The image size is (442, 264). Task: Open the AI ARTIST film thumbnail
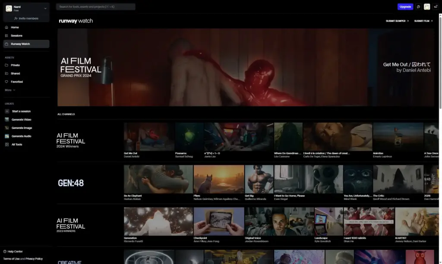pyautogui.click(x=417, y=221)
